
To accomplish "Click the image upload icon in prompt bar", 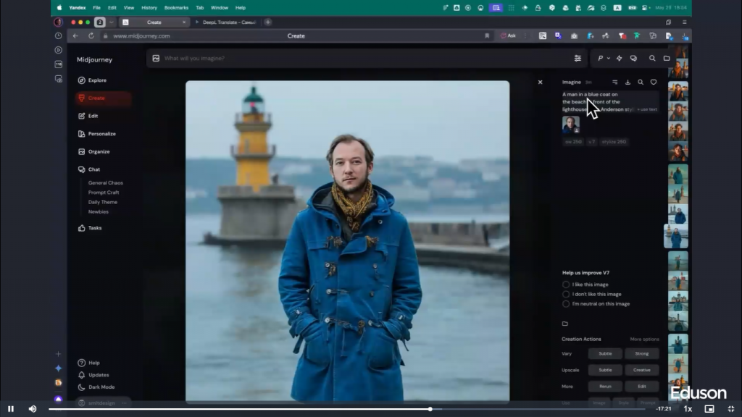I will point(156,58).
